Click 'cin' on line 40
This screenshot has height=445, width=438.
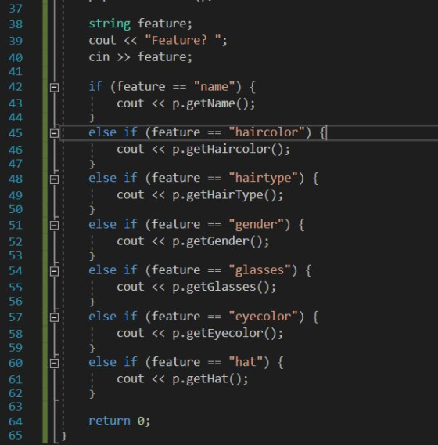(99, 57)
